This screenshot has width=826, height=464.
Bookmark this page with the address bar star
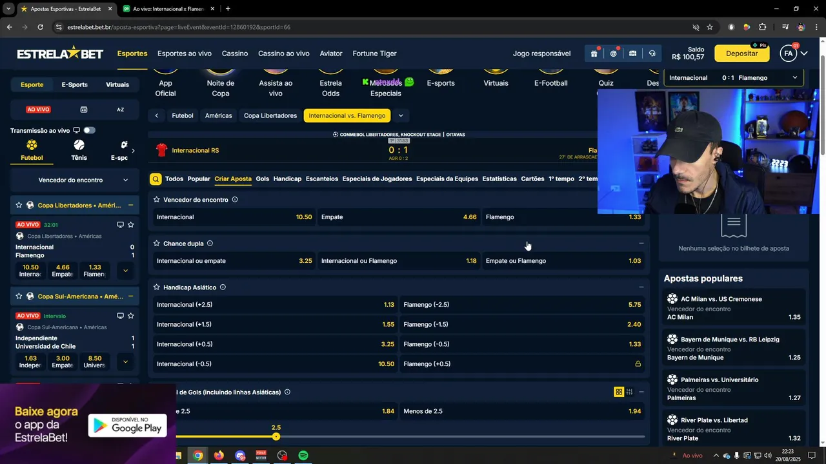710,27
